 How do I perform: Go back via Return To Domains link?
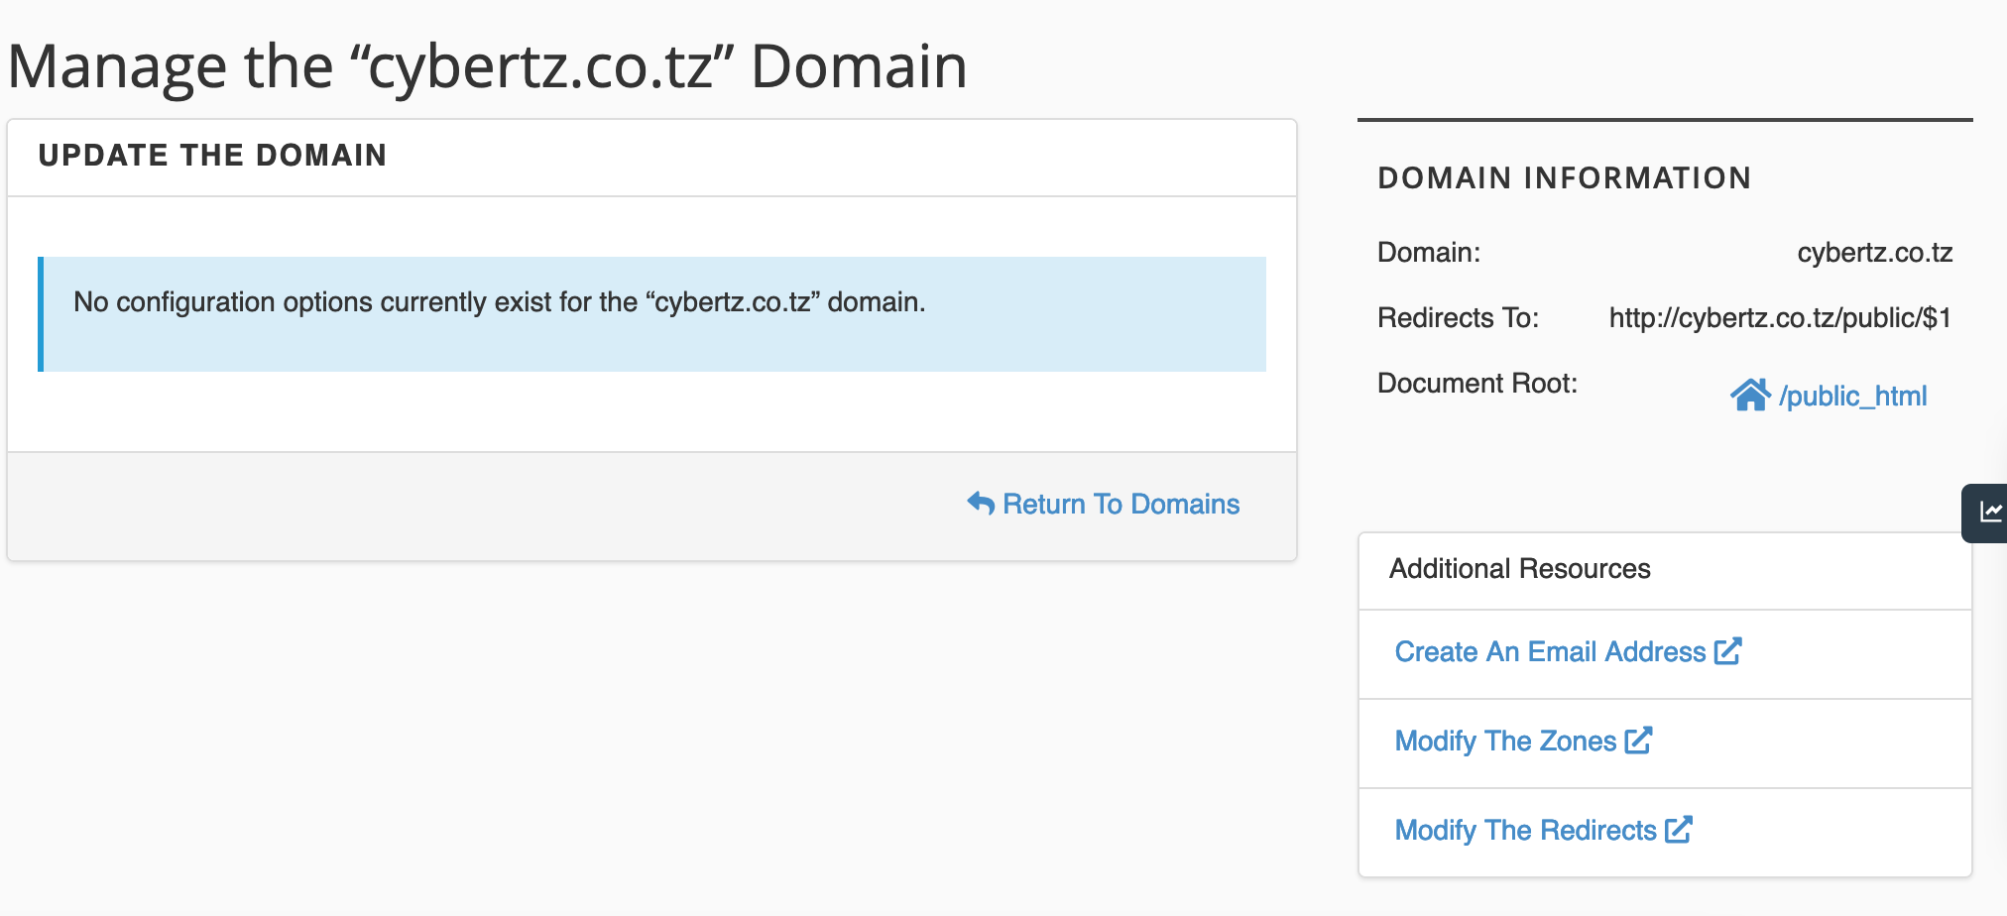click(1121, 505)
